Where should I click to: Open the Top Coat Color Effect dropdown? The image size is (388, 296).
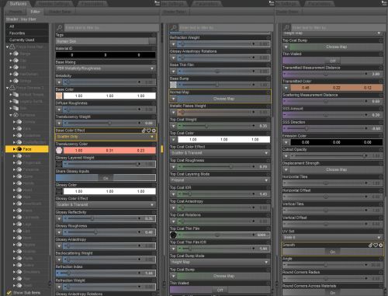tap(220, 153)
